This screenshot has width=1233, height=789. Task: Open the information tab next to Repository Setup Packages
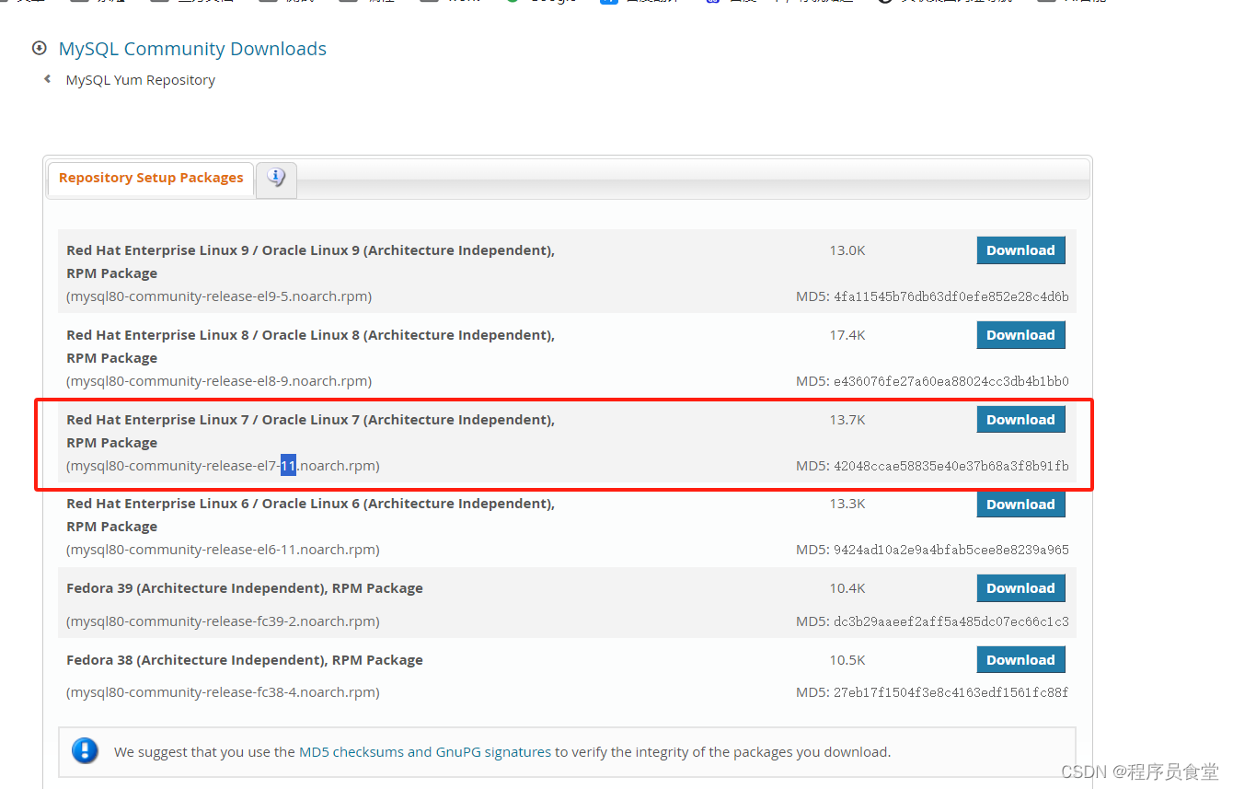(276, 180)
